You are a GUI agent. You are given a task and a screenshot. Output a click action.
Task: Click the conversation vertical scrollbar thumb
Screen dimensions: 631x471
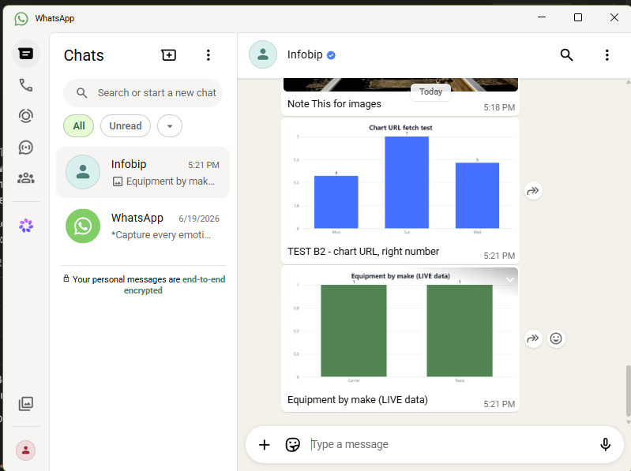[628, 391]
